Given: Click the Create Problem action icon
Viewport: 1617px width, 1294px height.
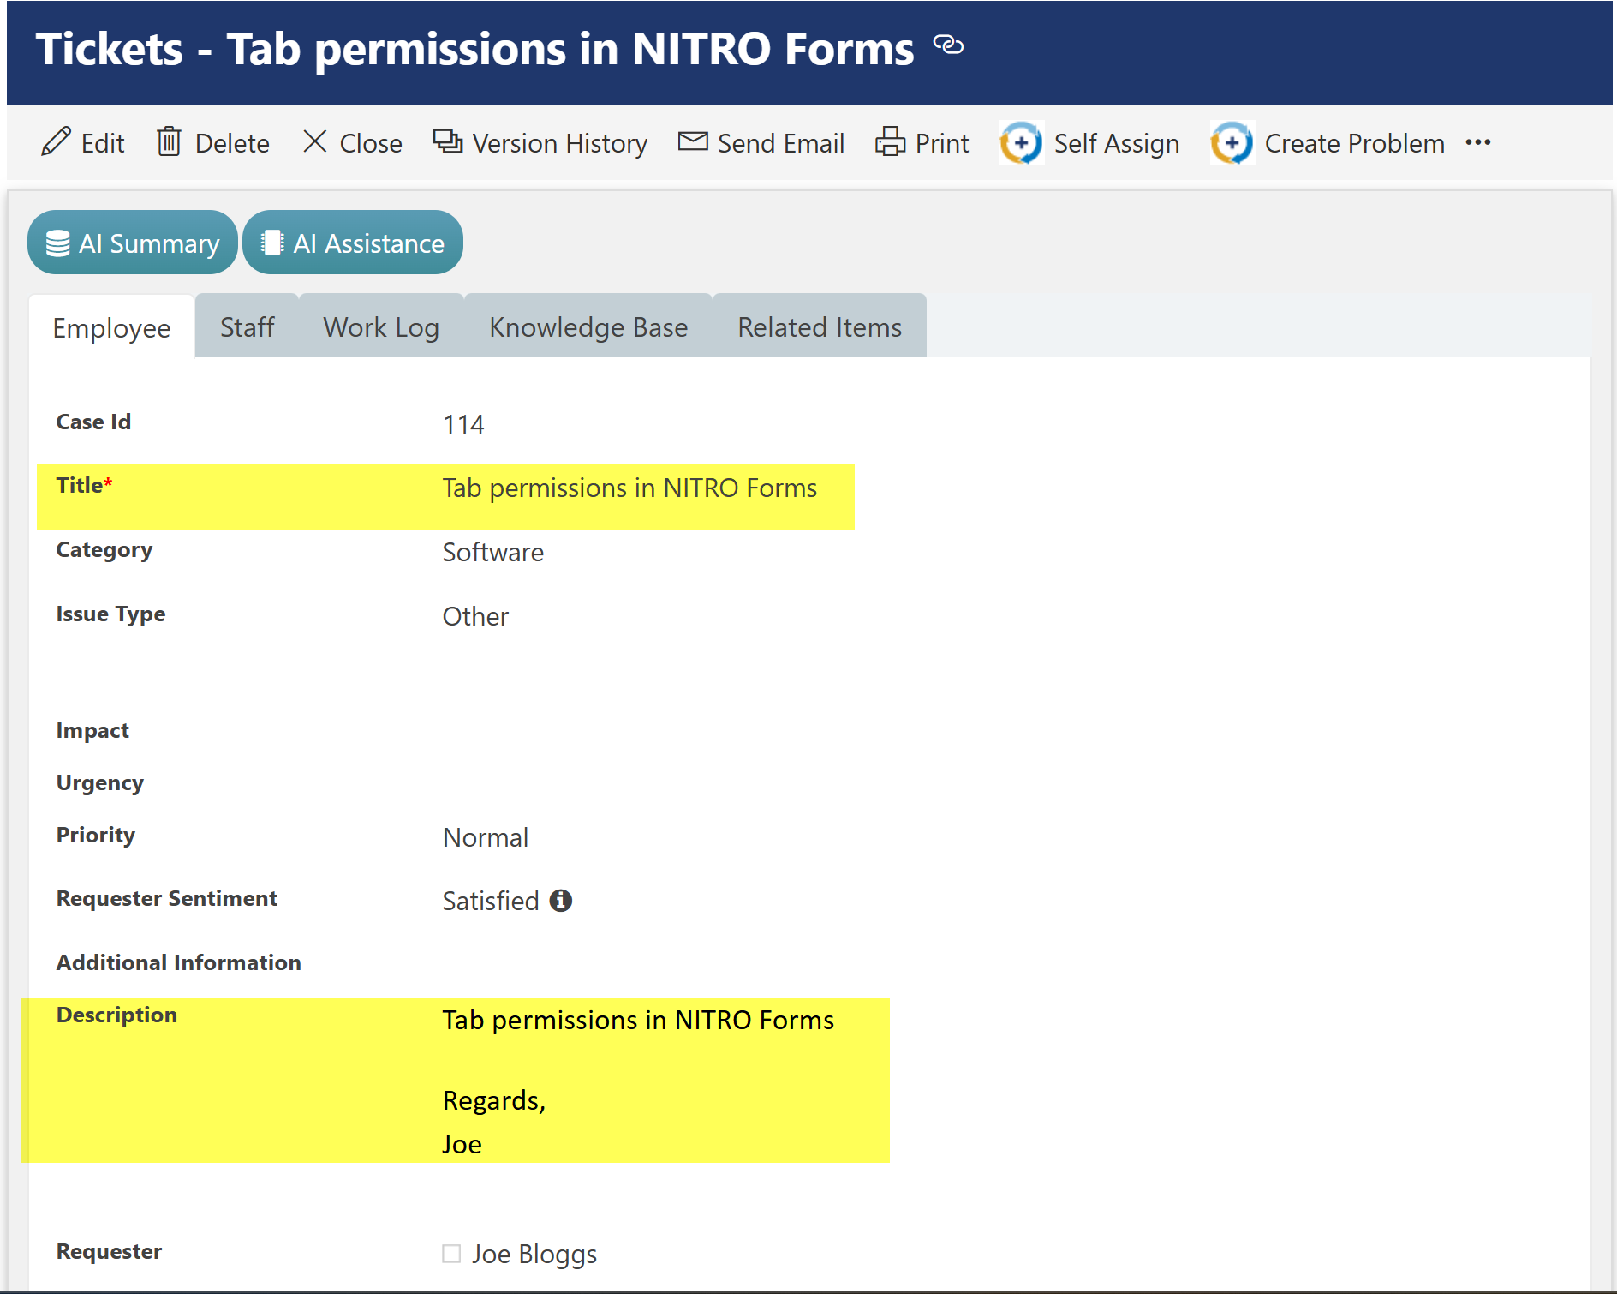Looking at the screenshot, I should 1232,143.
